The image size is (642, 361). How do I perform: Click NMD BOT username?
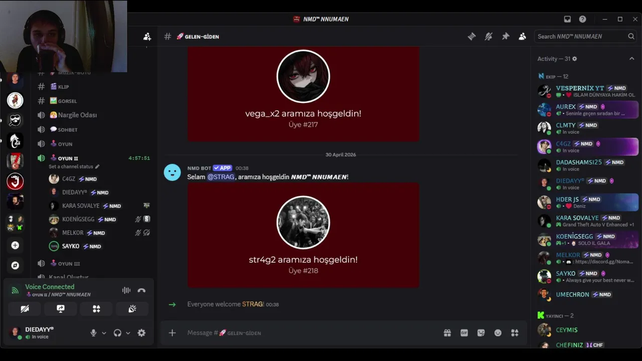199,168
